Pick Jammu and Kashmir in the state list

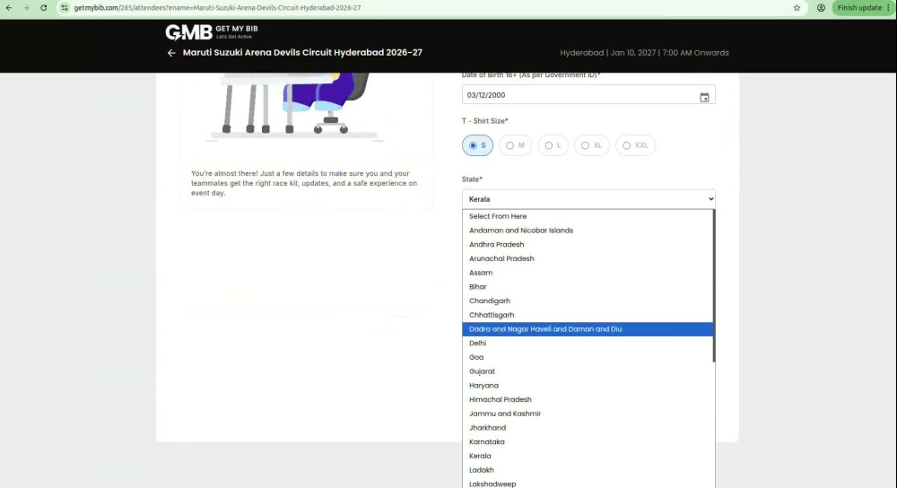588,414
